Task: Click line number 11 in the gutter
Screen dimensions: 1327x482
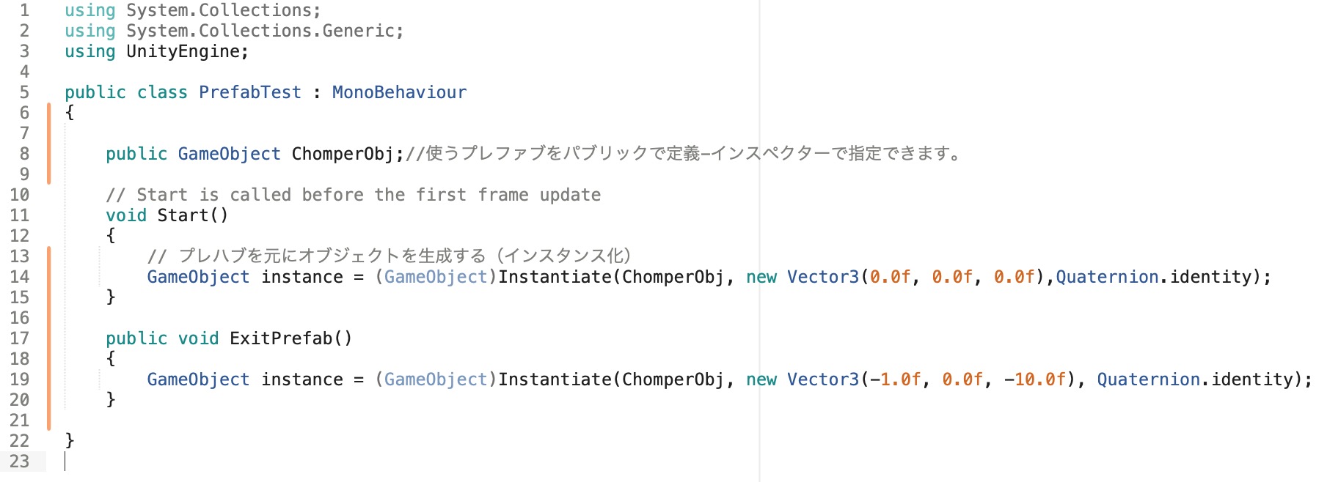Action: [x=20, y=215]
